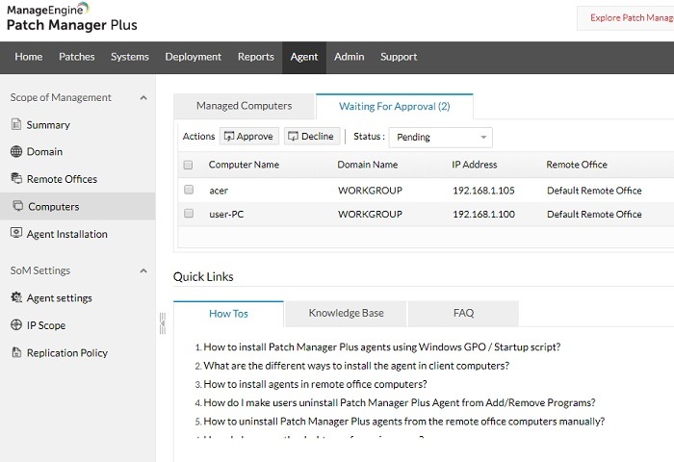Open how-to on installing agents in remote office
This screenshot has width=674, height=462.
click(315, 384)
